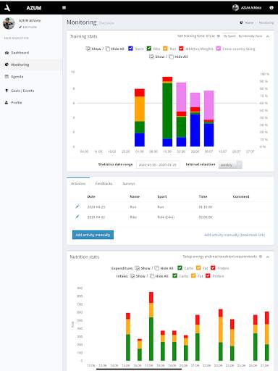This screenshot has height=371, width=278.
Task: Click the horizontal scrollbar at page bottom
Action: (x=139, y=369)
